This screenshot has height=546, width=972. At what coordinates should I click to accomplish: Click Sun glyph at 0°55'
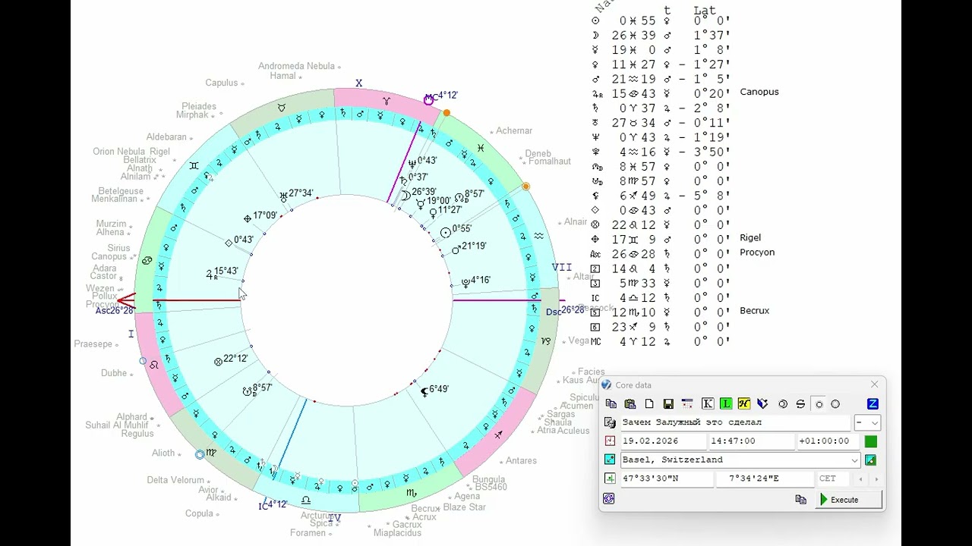(446, 232)
